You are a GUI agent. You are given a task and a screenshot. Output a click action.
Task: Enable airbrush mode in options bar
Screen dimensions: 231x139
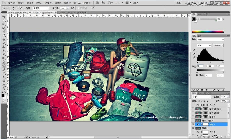(73, 8)
